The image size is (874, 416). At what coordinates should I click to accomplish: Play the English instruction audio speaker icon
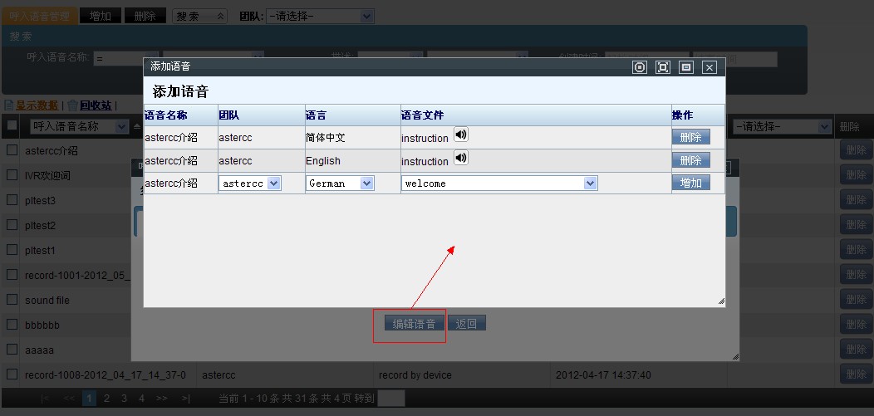tap(461, 158)
